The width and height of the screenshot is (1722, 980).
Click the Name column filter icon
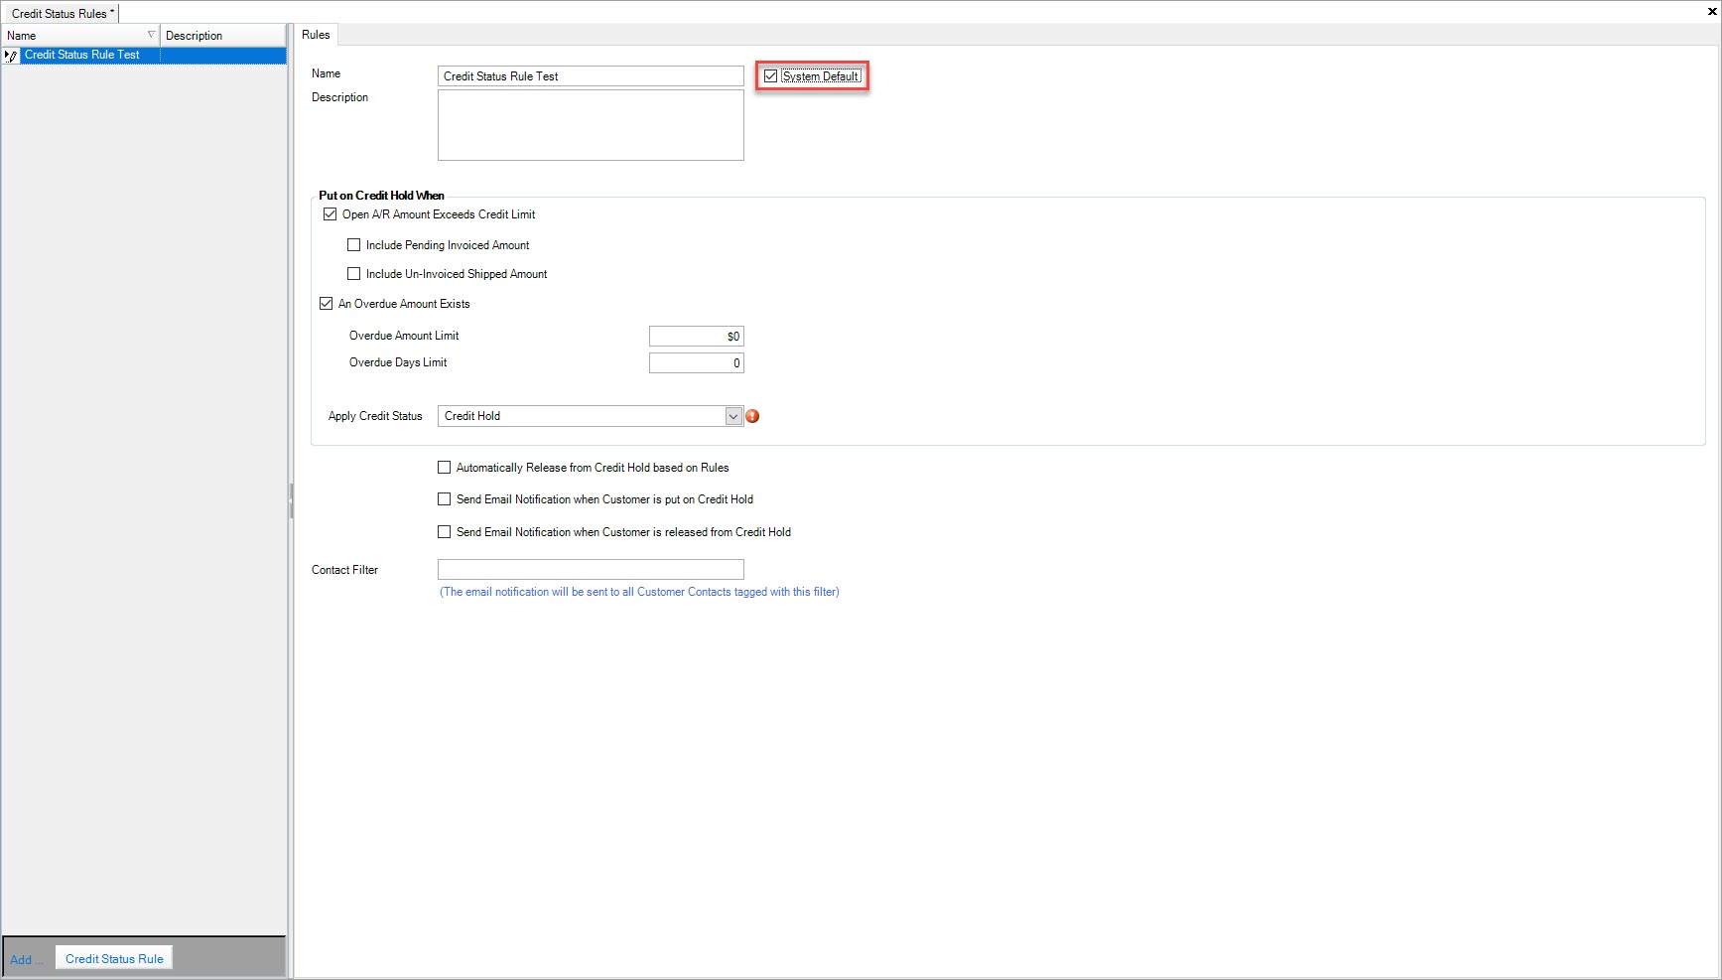coord(151,35)
